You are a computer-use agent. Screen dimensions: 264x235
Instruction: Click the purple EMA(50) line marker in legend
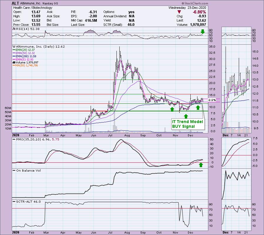[14, 53]
